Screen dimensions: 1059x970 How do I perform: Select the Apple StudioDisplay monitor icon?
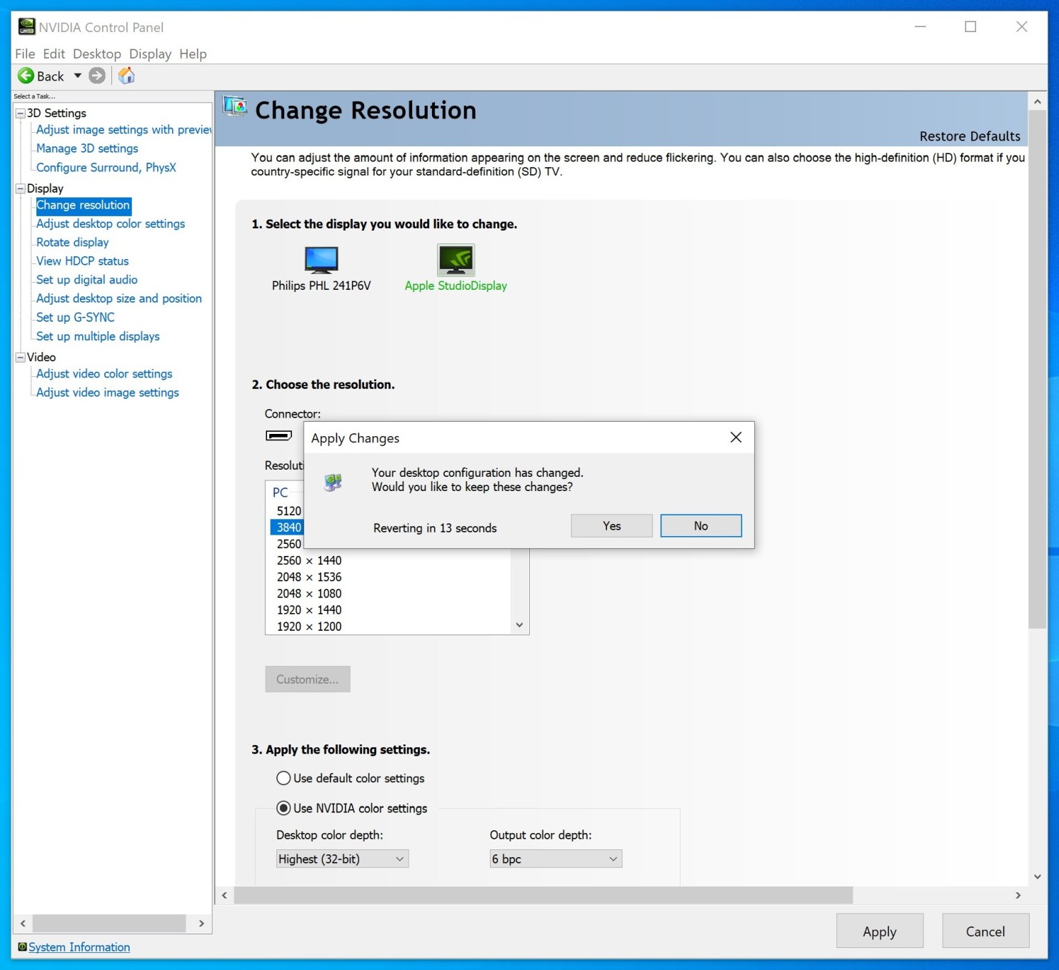click(456, 260)
